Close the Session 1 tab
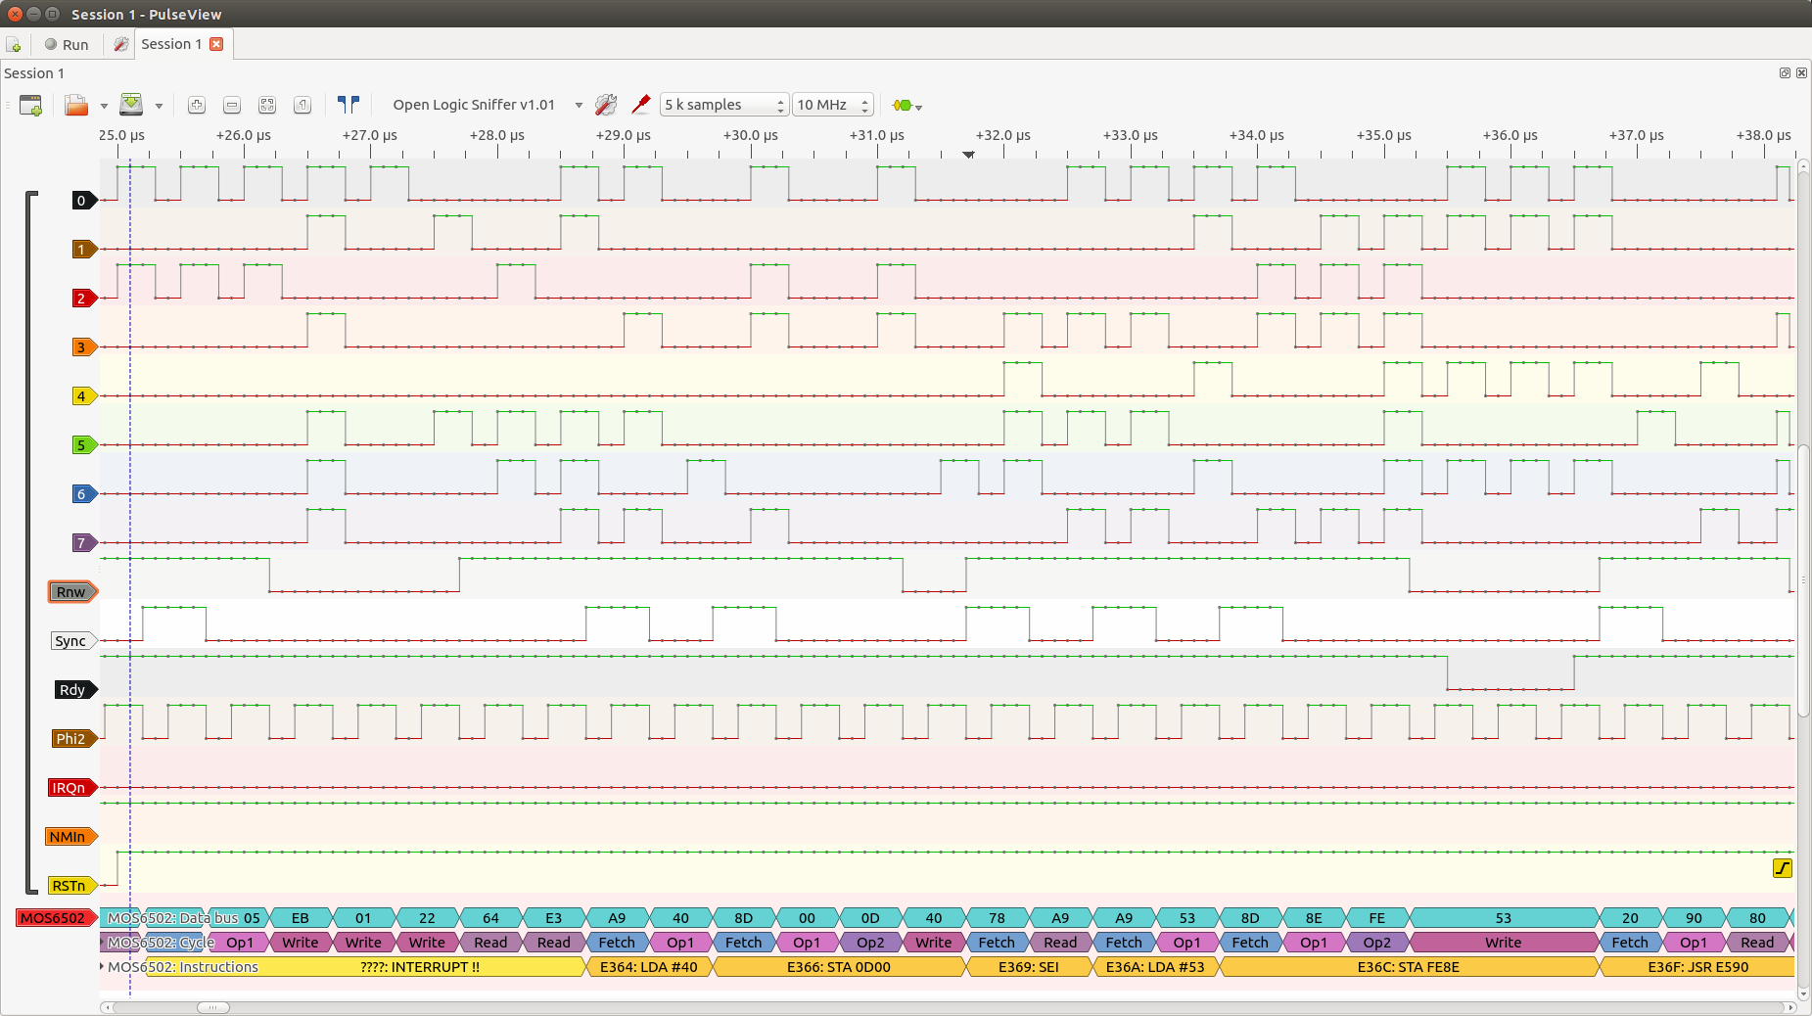1812x1016 pixels. click(x=216, y=44)
